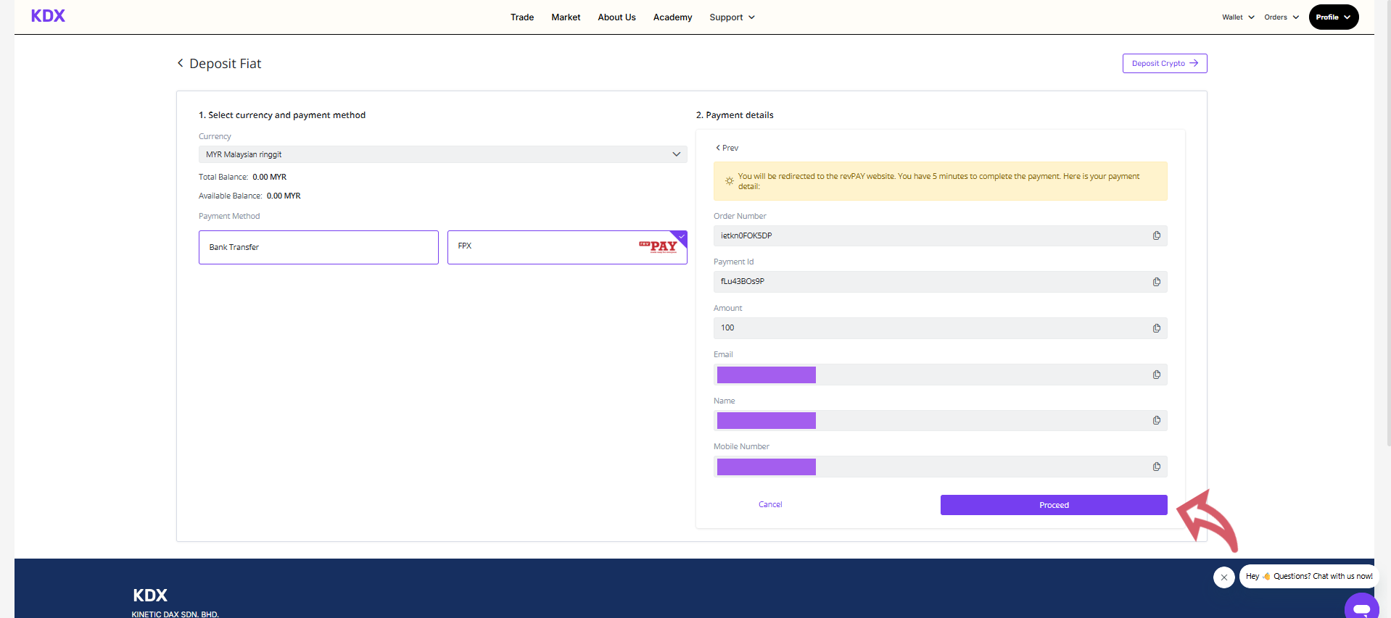Copy the Payment Id value

coord(1157,282)
